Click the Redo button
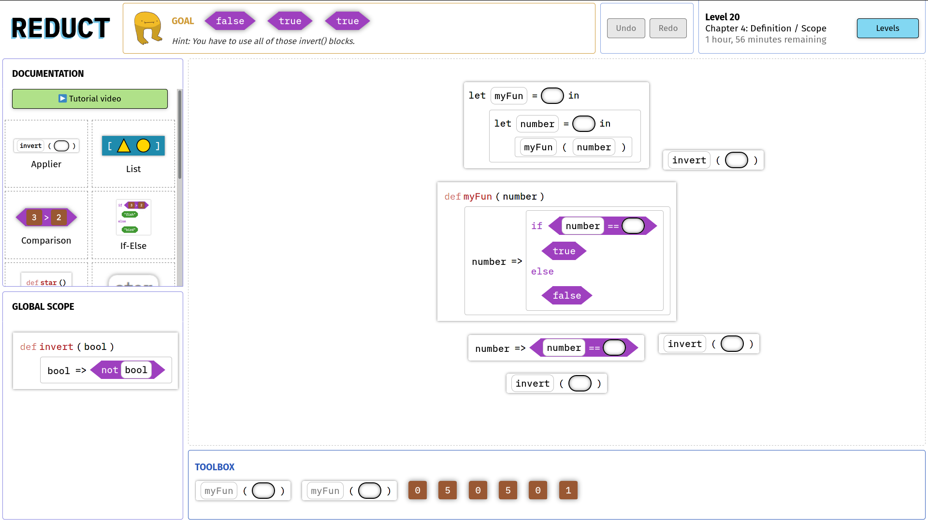The image size is (928, 522). click(x=668, y=28)
